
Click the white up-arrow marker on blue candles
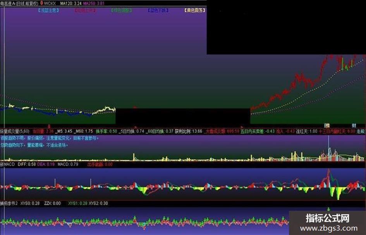point(57,111)
